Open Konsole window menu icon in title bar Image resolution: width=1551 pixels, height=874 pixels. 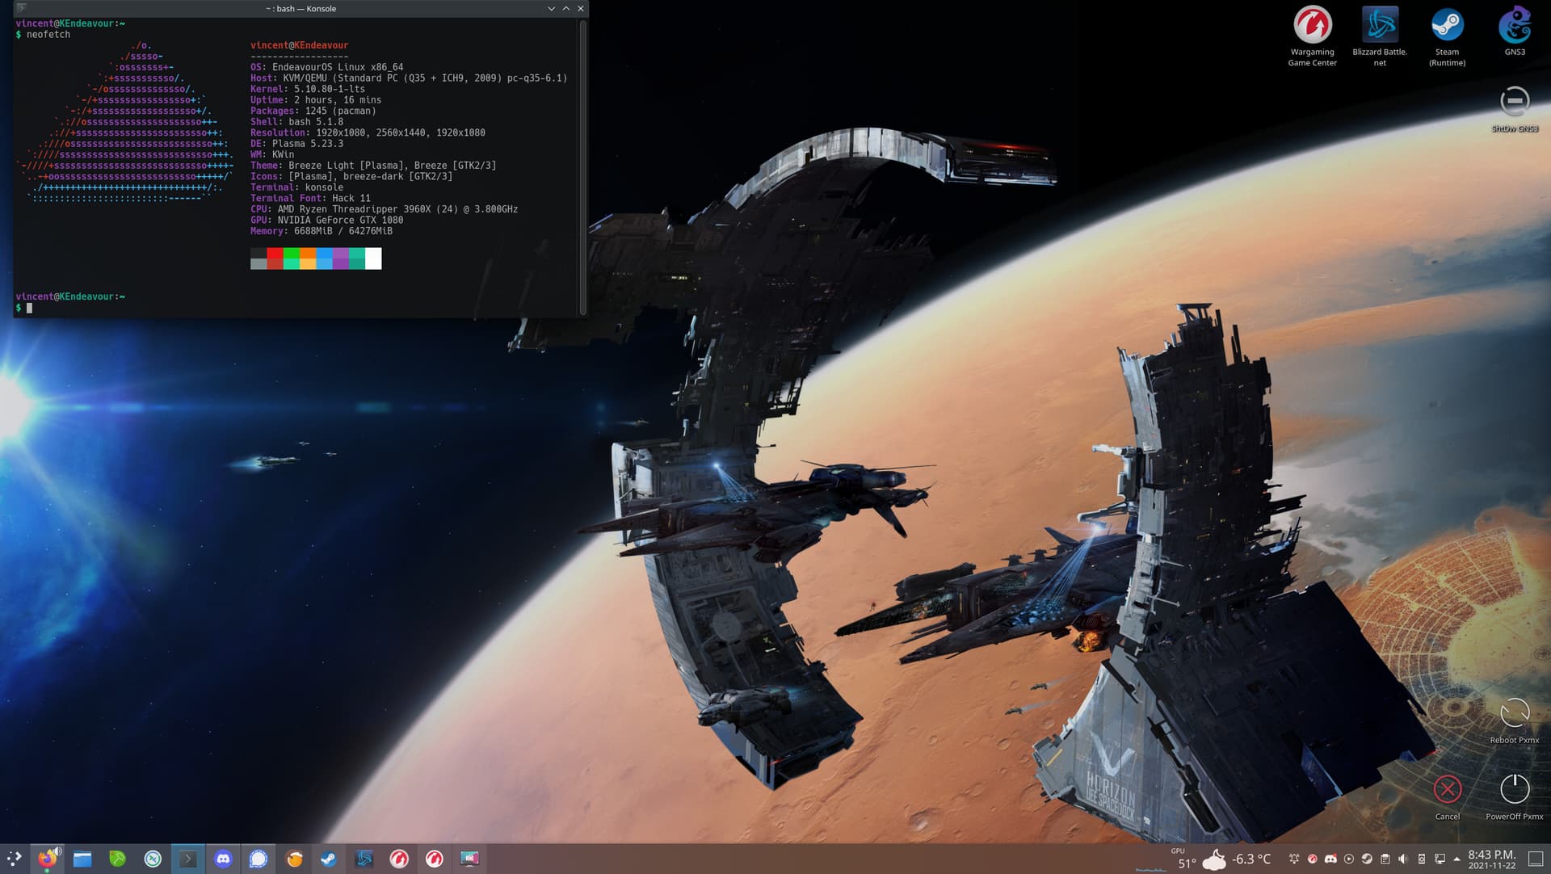tap(21, 8)
